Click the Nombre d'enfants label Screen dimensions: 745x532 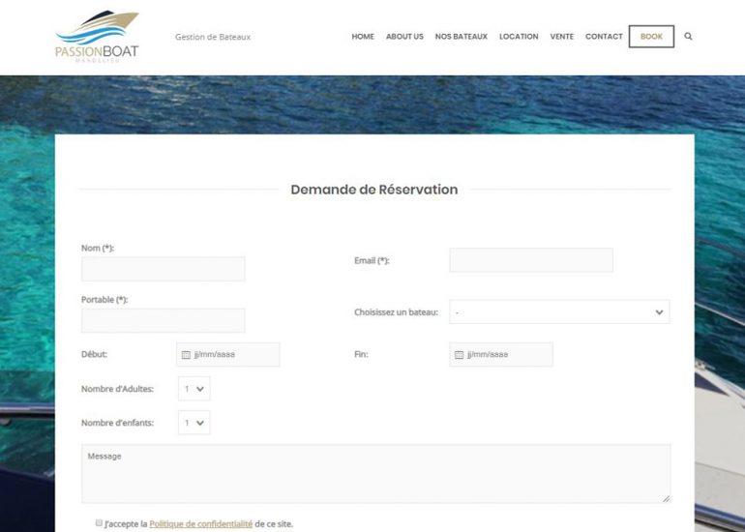click(117, 423)
